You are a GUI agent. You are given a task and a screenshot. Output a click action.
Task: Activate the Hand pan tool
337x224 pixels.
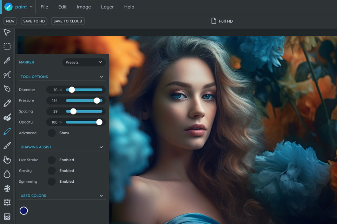(7, 159)
